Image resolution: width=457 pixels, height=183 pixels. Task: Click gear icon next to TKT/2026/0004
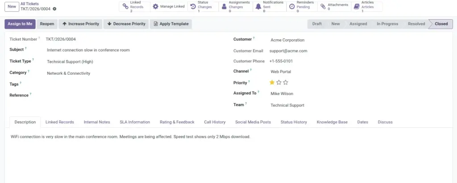(54, 9)
